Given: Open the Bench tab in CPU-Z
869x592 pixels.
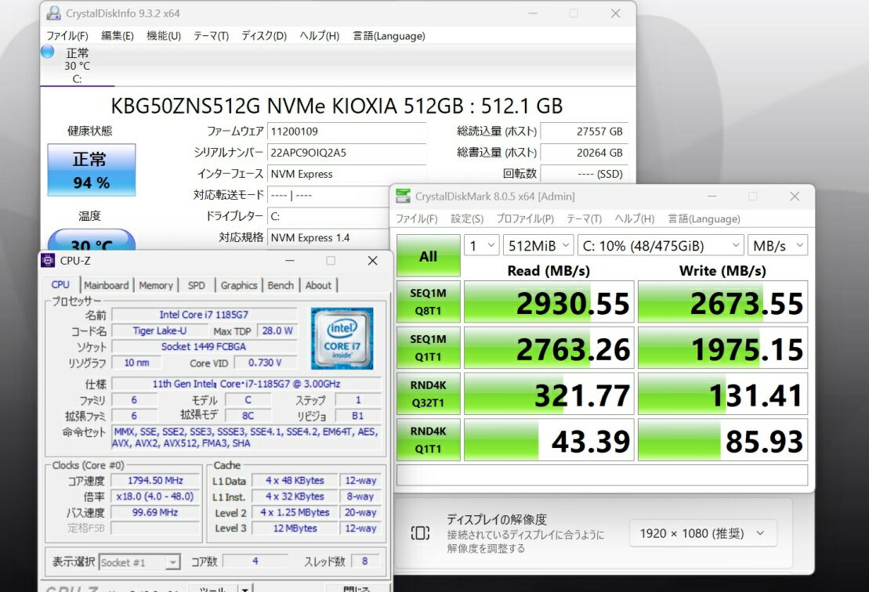Looking at the screenshot, I should click(x=281, y=285).
